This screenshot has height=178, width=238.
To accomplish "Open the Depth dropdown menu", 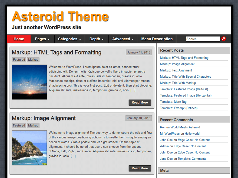I will click(x=97, y=39).
